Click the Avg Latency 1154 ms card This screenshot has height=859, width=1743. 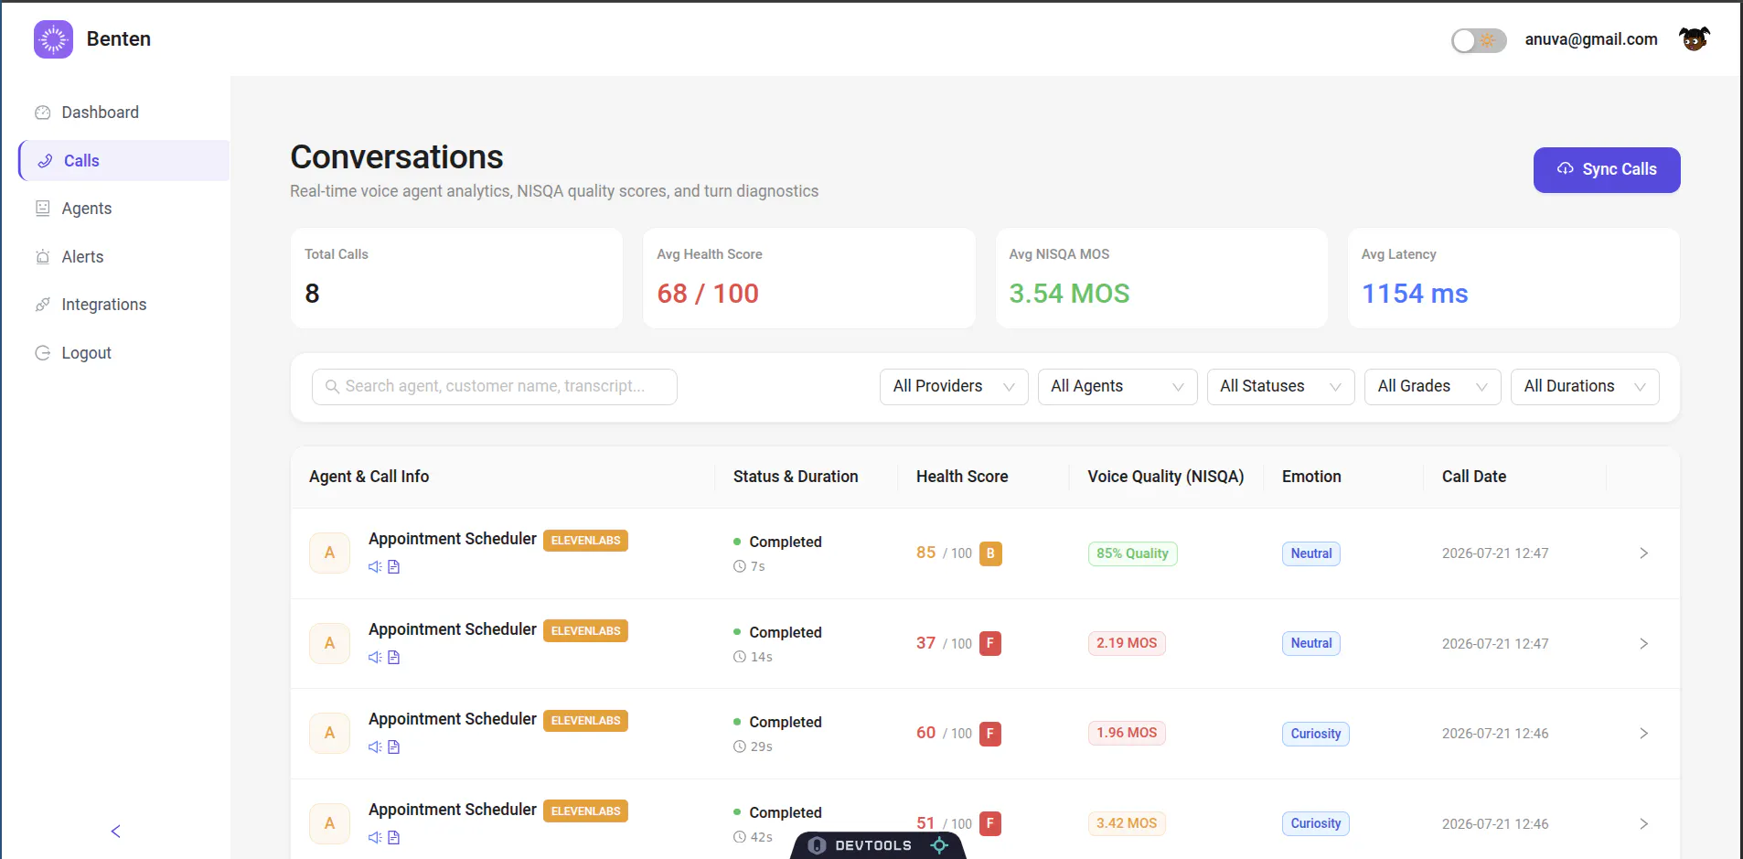pyautogui.click(x=1513, y=278)
